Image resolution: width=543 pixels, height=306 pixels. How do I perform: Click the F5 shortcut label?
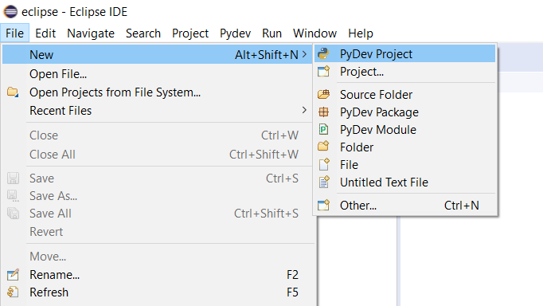click(292, 292)
